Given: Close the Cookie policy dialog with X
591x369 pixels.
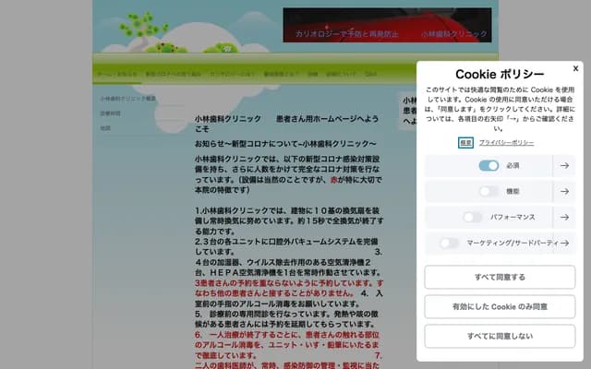Looking at the screenshot, I should 575,68.
